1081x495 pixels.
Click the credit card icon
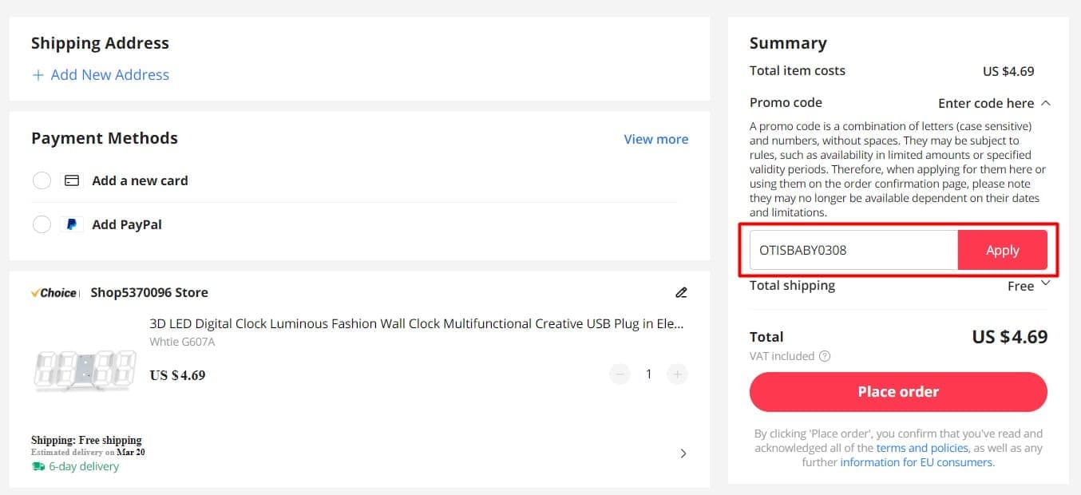pos(72,180)
